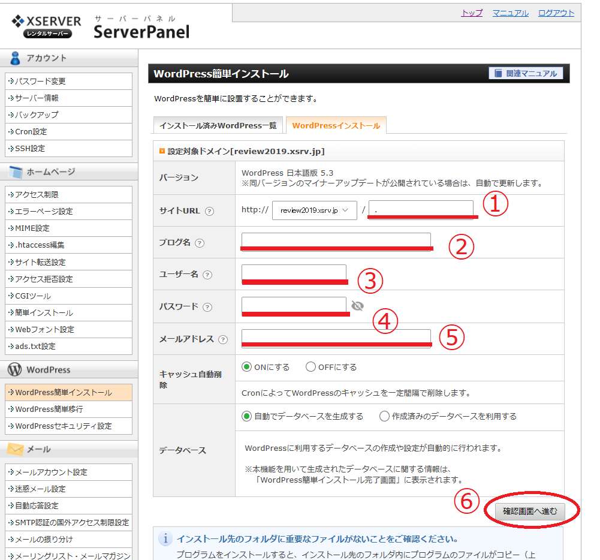600x560 pixels.
Task: Select WordPress簡単インストール in sidebar
Action: pyautogui.click(x=68, y=392)
